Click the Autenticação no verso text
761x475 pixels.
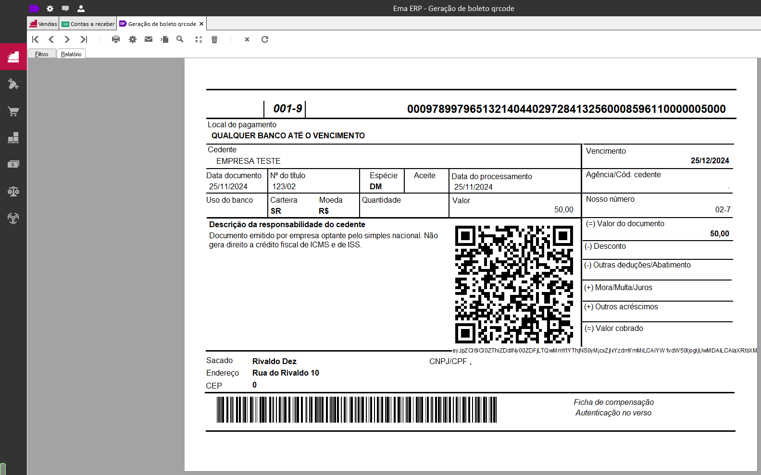[613, 413]
